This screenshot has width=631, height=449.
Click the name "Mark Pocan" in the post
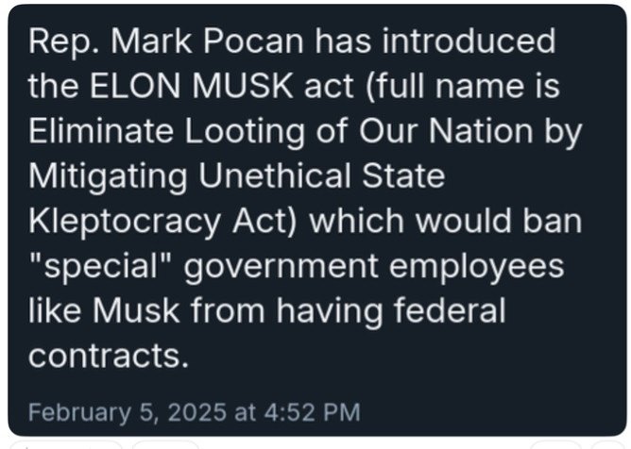(x=207, y=41)
